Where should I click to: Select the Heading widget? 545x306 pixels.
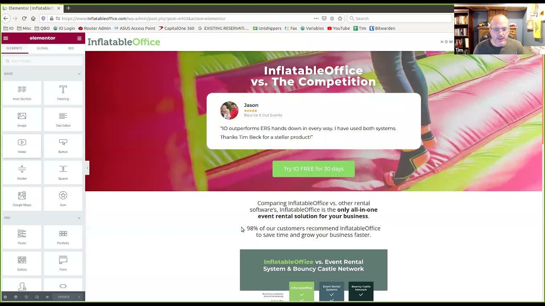pyautogui.click(x=63, y=93)
